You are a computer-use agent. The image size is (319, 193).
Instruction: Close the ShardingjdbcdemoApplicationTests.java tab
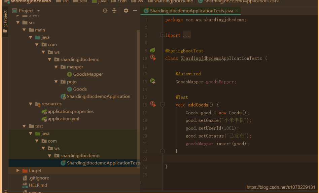pyautogui.click(x=237, y=11)
